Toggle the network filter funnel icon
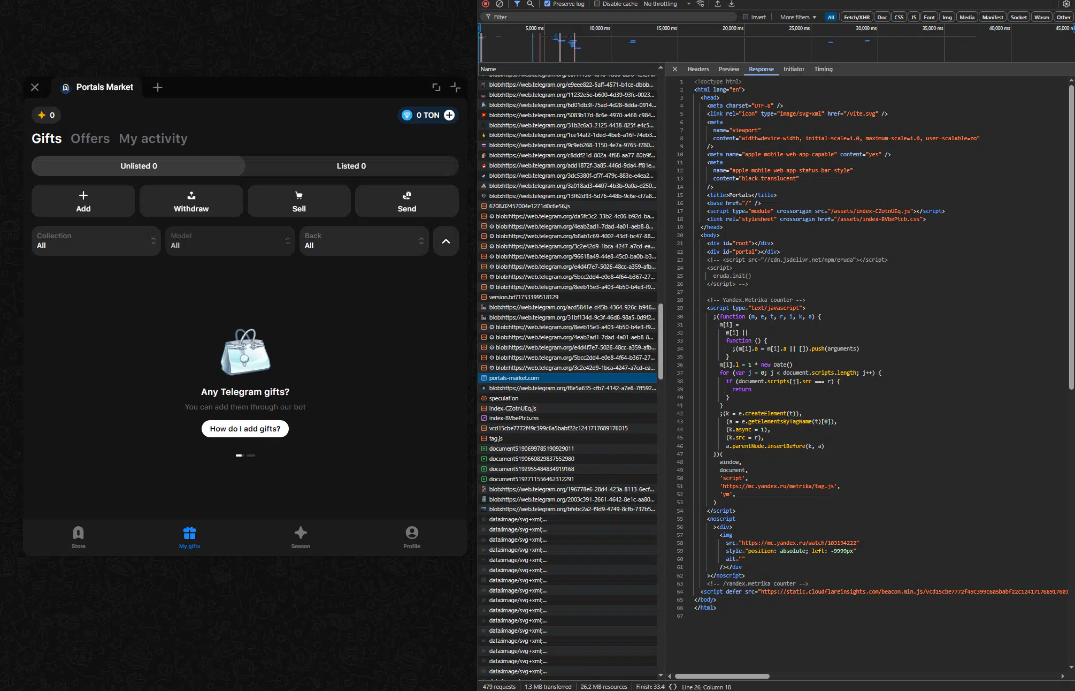1075x691 pixels. [517, 4]
